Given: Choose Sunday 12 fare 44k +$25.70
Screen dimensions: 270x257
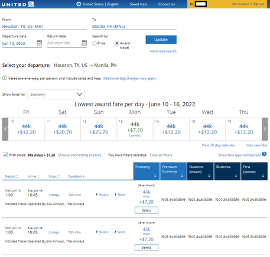Looking at the screenshot, I should 99,129.
